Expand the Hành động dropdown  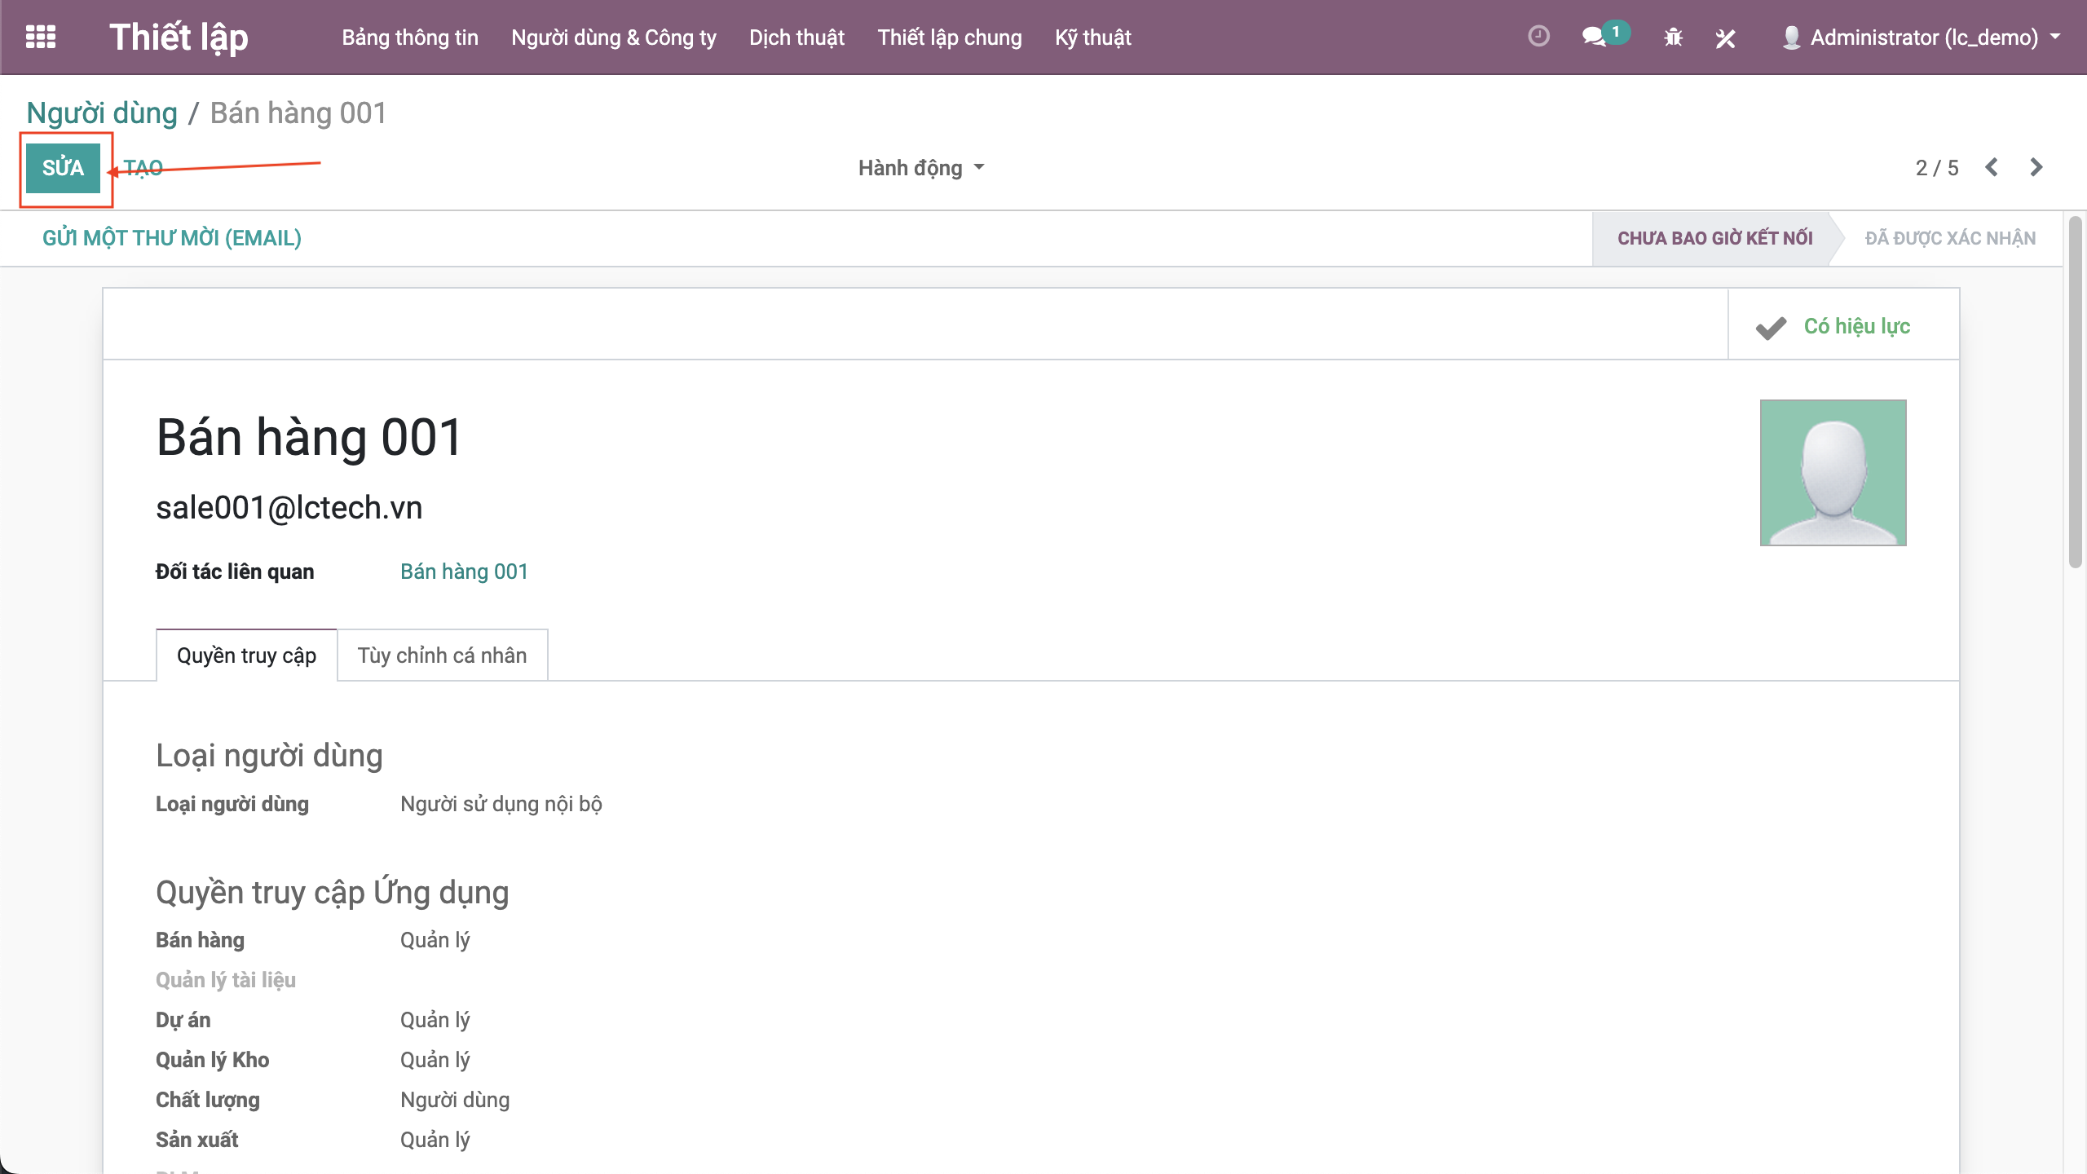920,168
